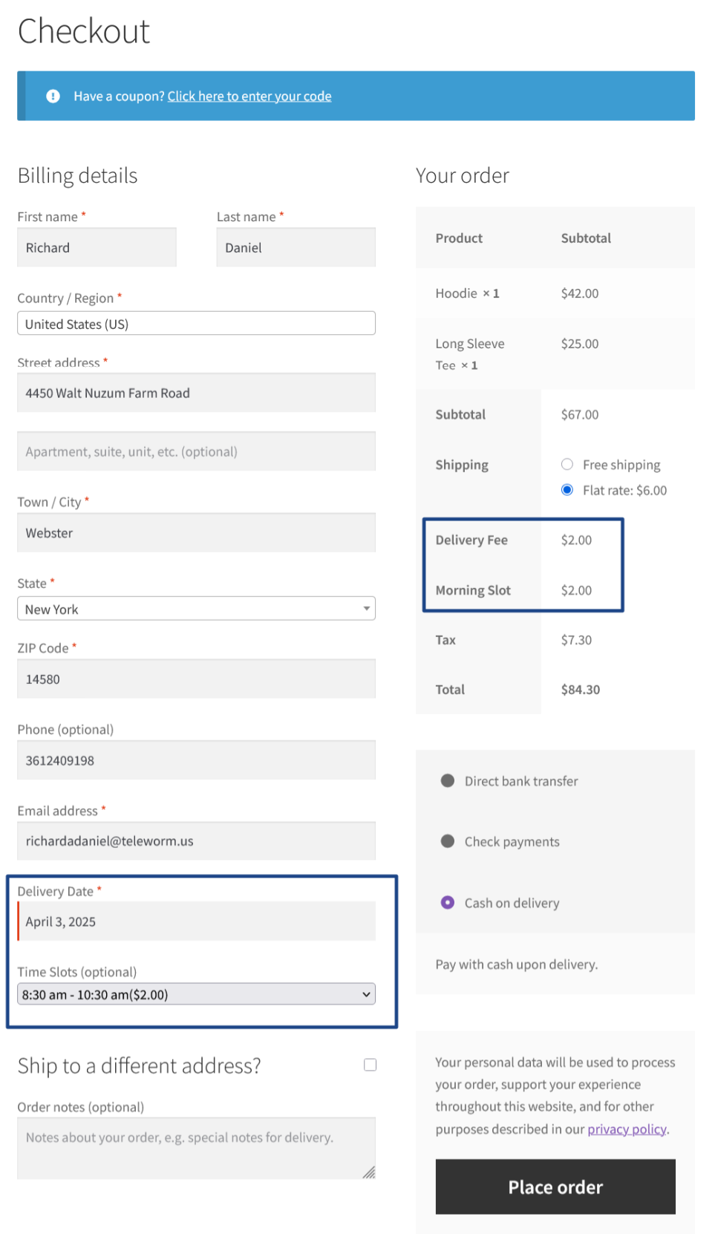
Task: Select the Free shipping option
Action: [567, 464]
